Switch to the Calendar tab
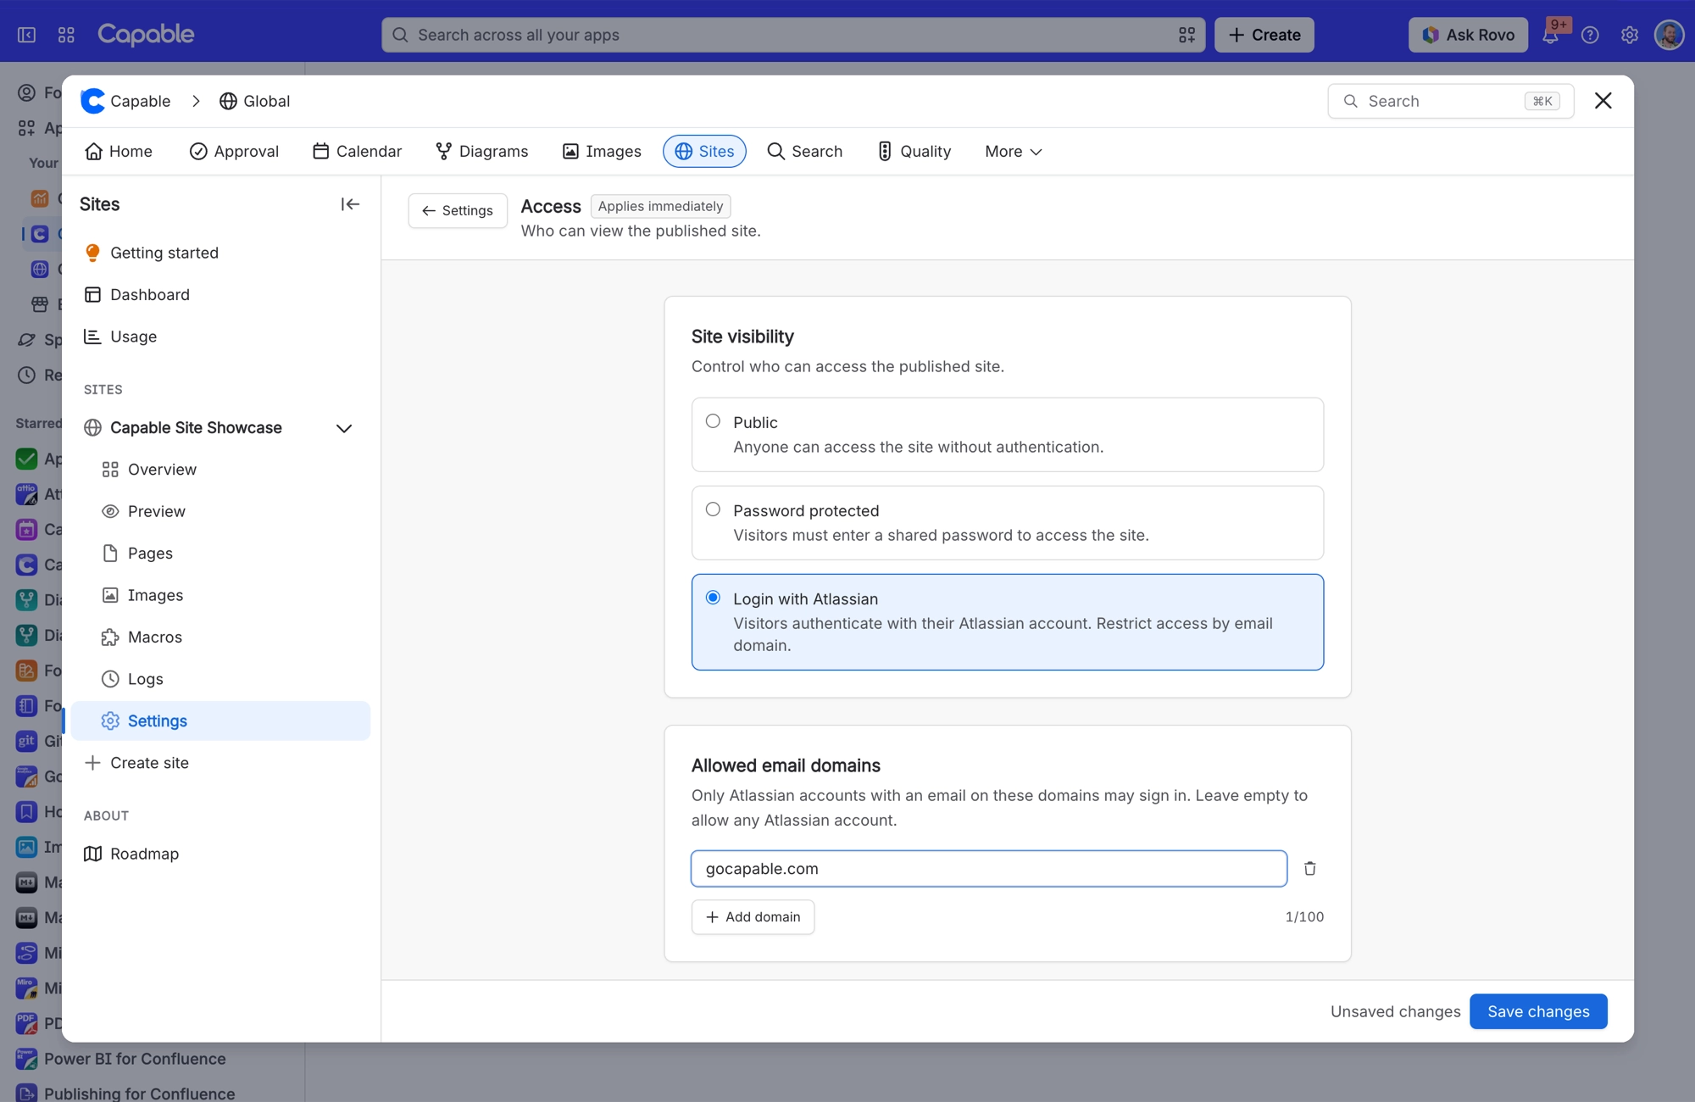The width and height of the screenshot is (1695, 1102). (357, 152)
